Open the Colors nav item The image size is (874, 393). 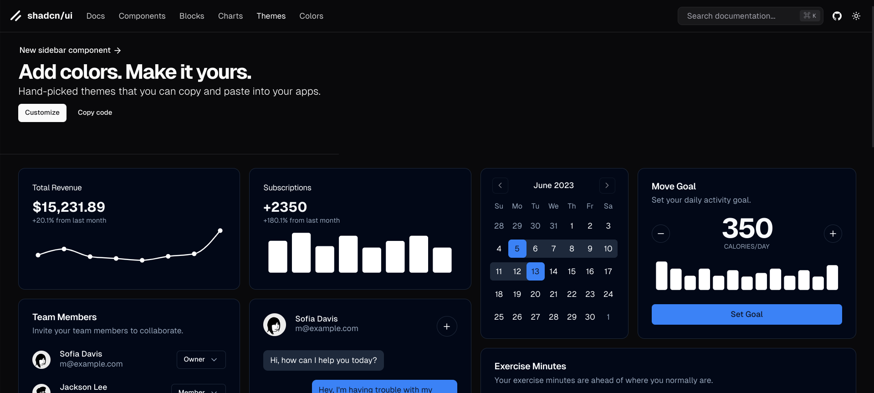tap(311, 16)
